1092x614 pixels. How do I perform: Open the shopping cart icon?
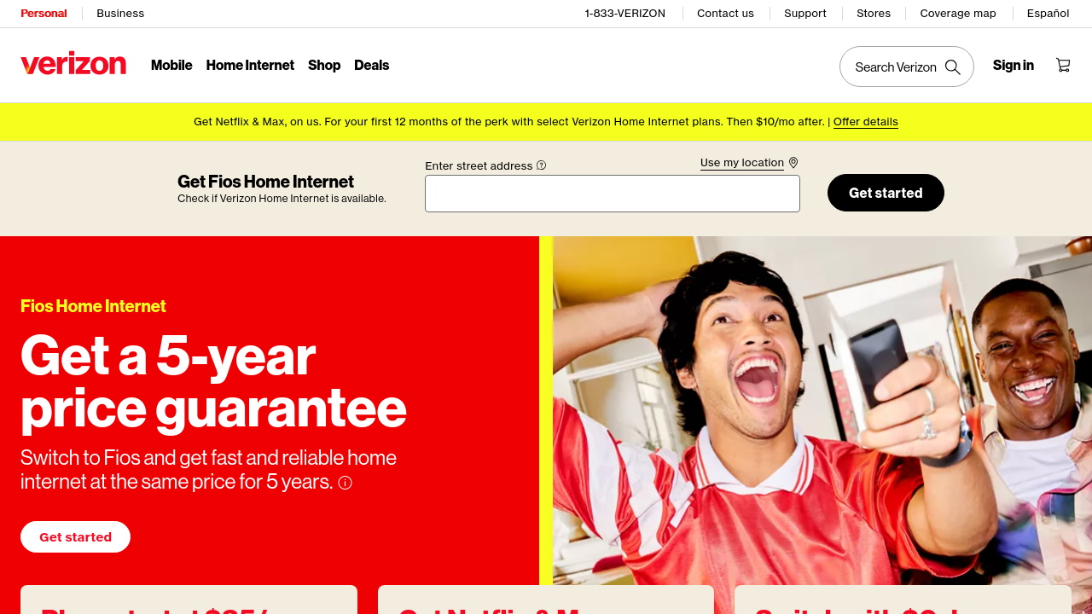1063,65
